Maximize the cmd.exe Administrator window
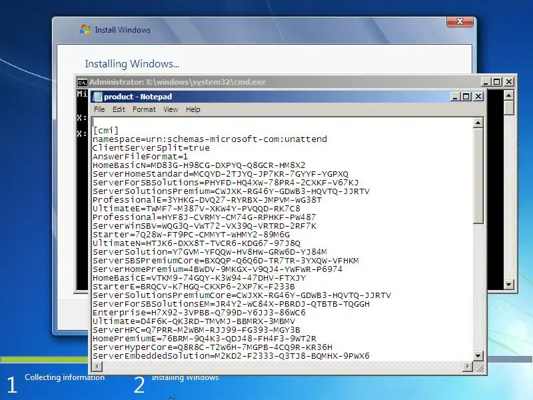 [496, 82]
